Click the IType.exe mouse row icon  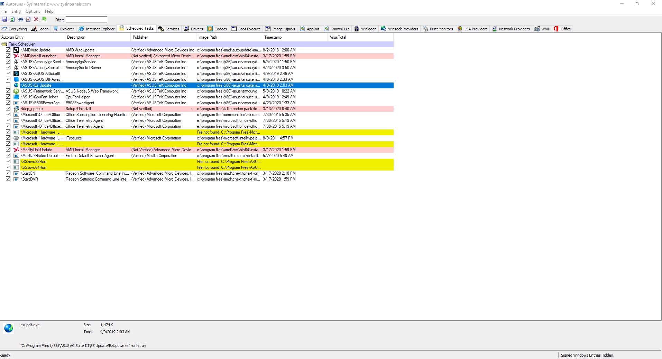tap(16, 138)
